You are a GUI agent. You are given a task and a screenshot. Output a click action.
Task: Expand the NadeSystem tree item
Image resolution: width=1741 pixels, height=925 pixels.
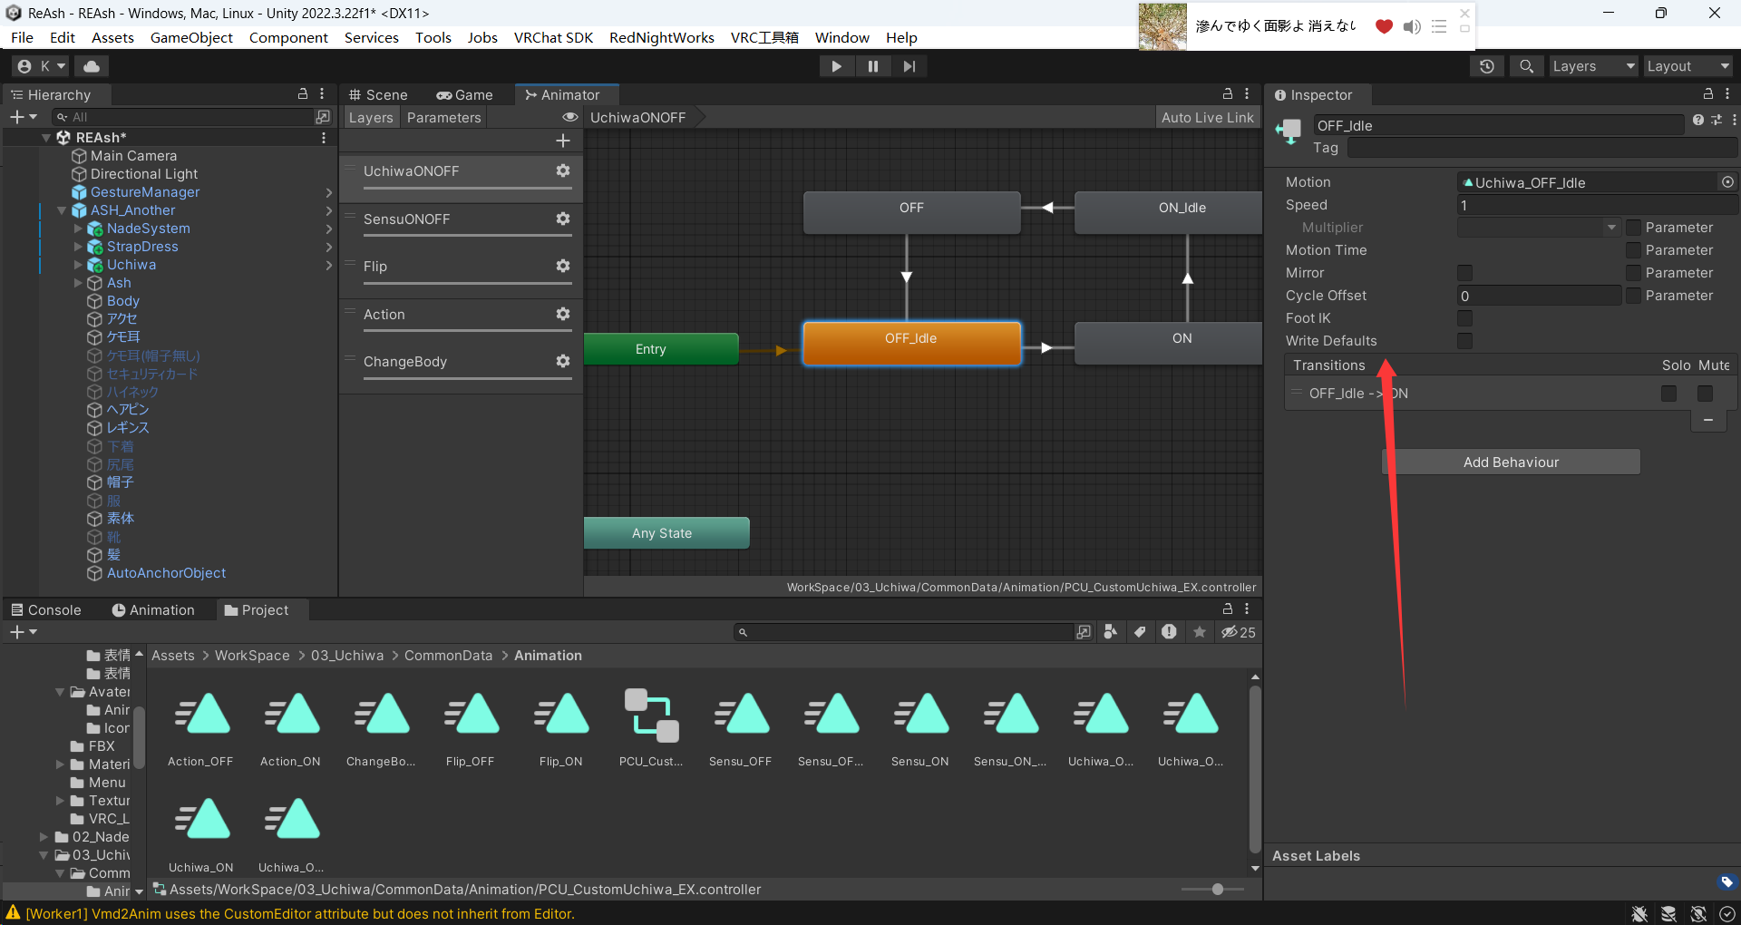(78, 229)
